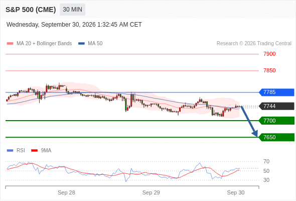Toggle the MA 20 + Bollinger Bands legend
296x201 pixels.
(x=39, y=44)
